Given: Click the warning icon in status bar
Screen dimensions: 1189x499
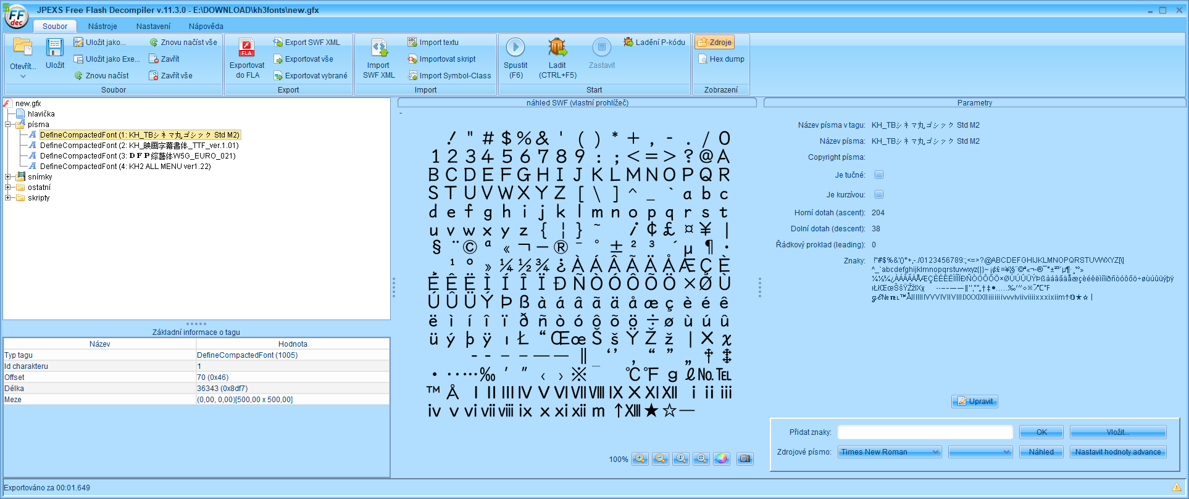Looking at the screenshot, I should click(x=1177, y=487).
